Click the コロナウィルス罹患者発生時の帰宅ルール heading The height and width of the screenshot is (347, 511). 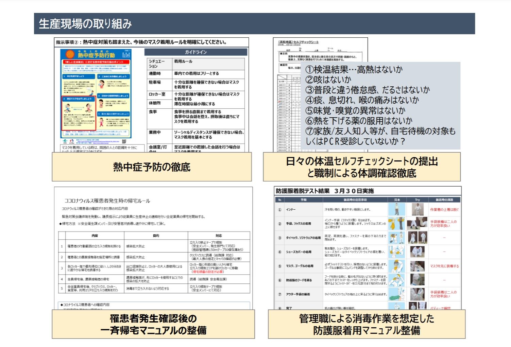(x=107, y=201)
